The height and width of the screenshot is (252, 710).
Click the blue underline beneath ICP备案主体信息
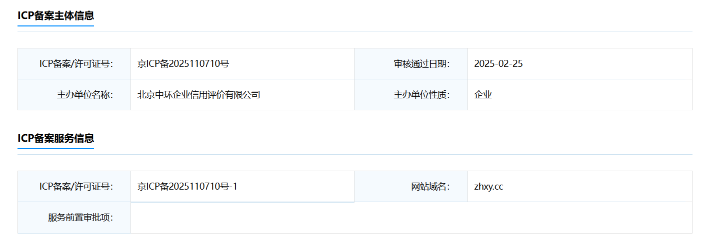pos(55,25)
